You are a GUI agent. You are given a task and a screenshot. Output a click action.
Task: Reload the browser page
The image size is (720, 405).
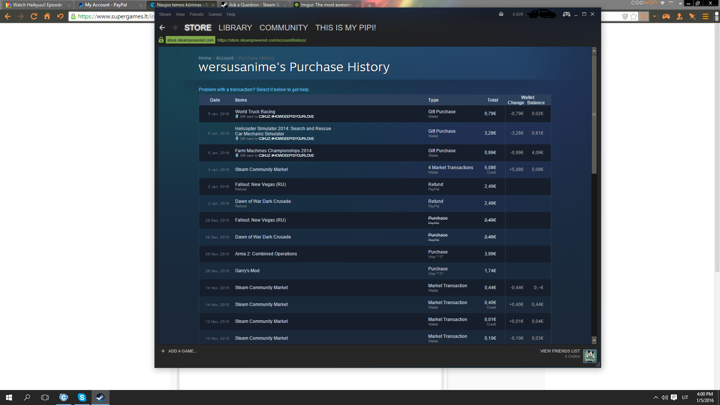click(34, 16)
